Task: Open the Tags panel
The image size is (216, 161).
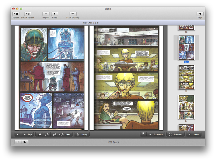Action: click(x=200, y=14)
